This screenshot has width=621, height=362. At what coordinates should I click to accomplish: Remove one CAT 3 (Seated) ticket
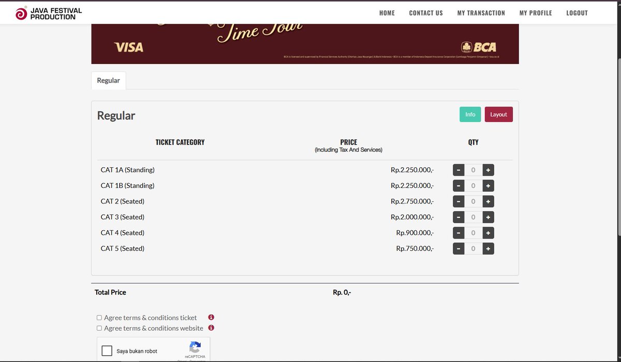coord(459,217)
